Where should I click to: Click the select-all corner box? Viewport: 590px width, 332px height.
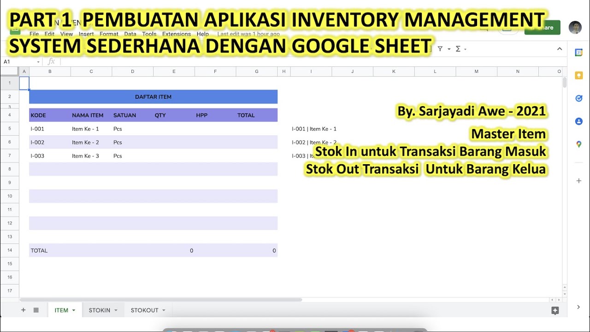coord(10,71)
